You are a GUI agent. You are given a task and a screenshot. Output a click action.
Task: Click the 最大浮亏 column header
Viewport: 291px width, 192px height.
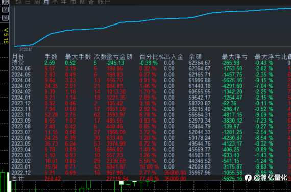[234, 57]
